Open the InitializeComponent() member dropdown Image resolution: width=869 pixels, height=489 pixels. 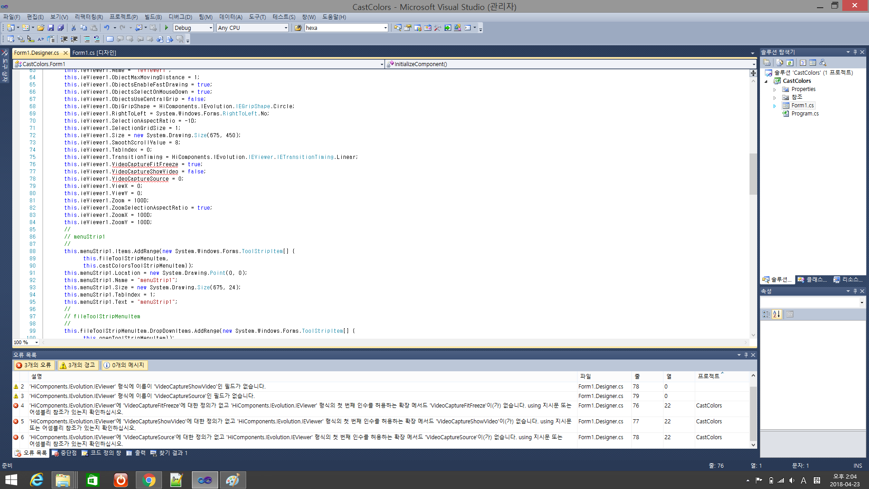(754, 64)
